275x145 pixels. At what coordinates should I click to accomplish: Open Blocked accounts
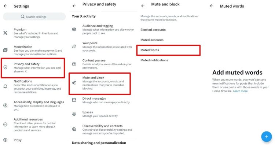(153, 30)
